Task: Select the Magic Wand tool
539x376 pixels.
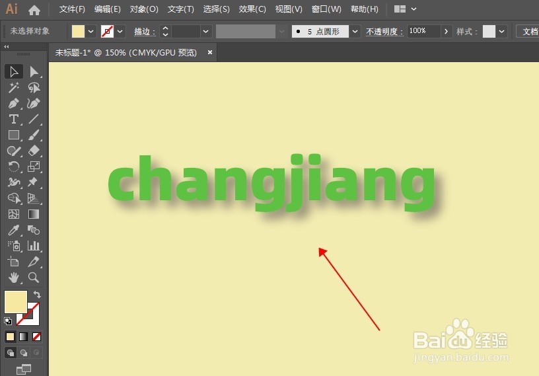Action: click(14, 88)
